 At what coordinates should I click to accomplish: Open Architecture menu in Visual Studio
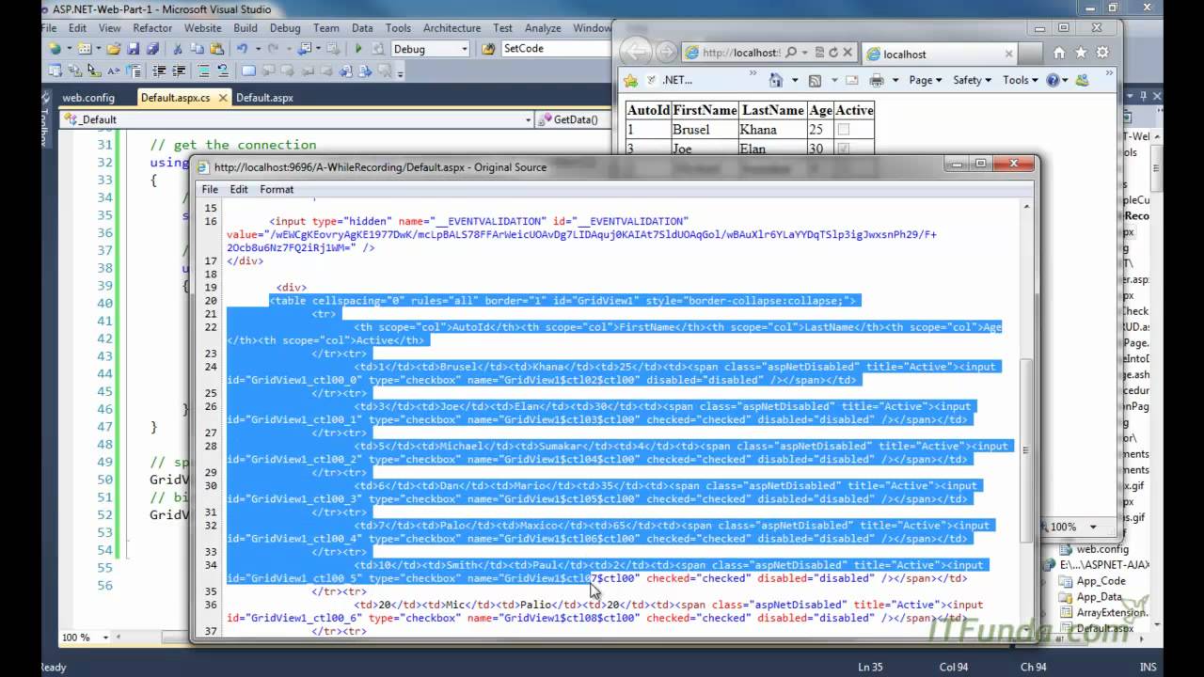click(x=451, y=28)
